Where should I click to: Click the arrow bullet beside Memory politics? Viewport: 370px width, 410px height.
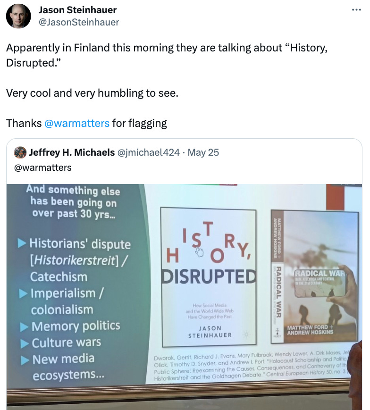[25, 327]
